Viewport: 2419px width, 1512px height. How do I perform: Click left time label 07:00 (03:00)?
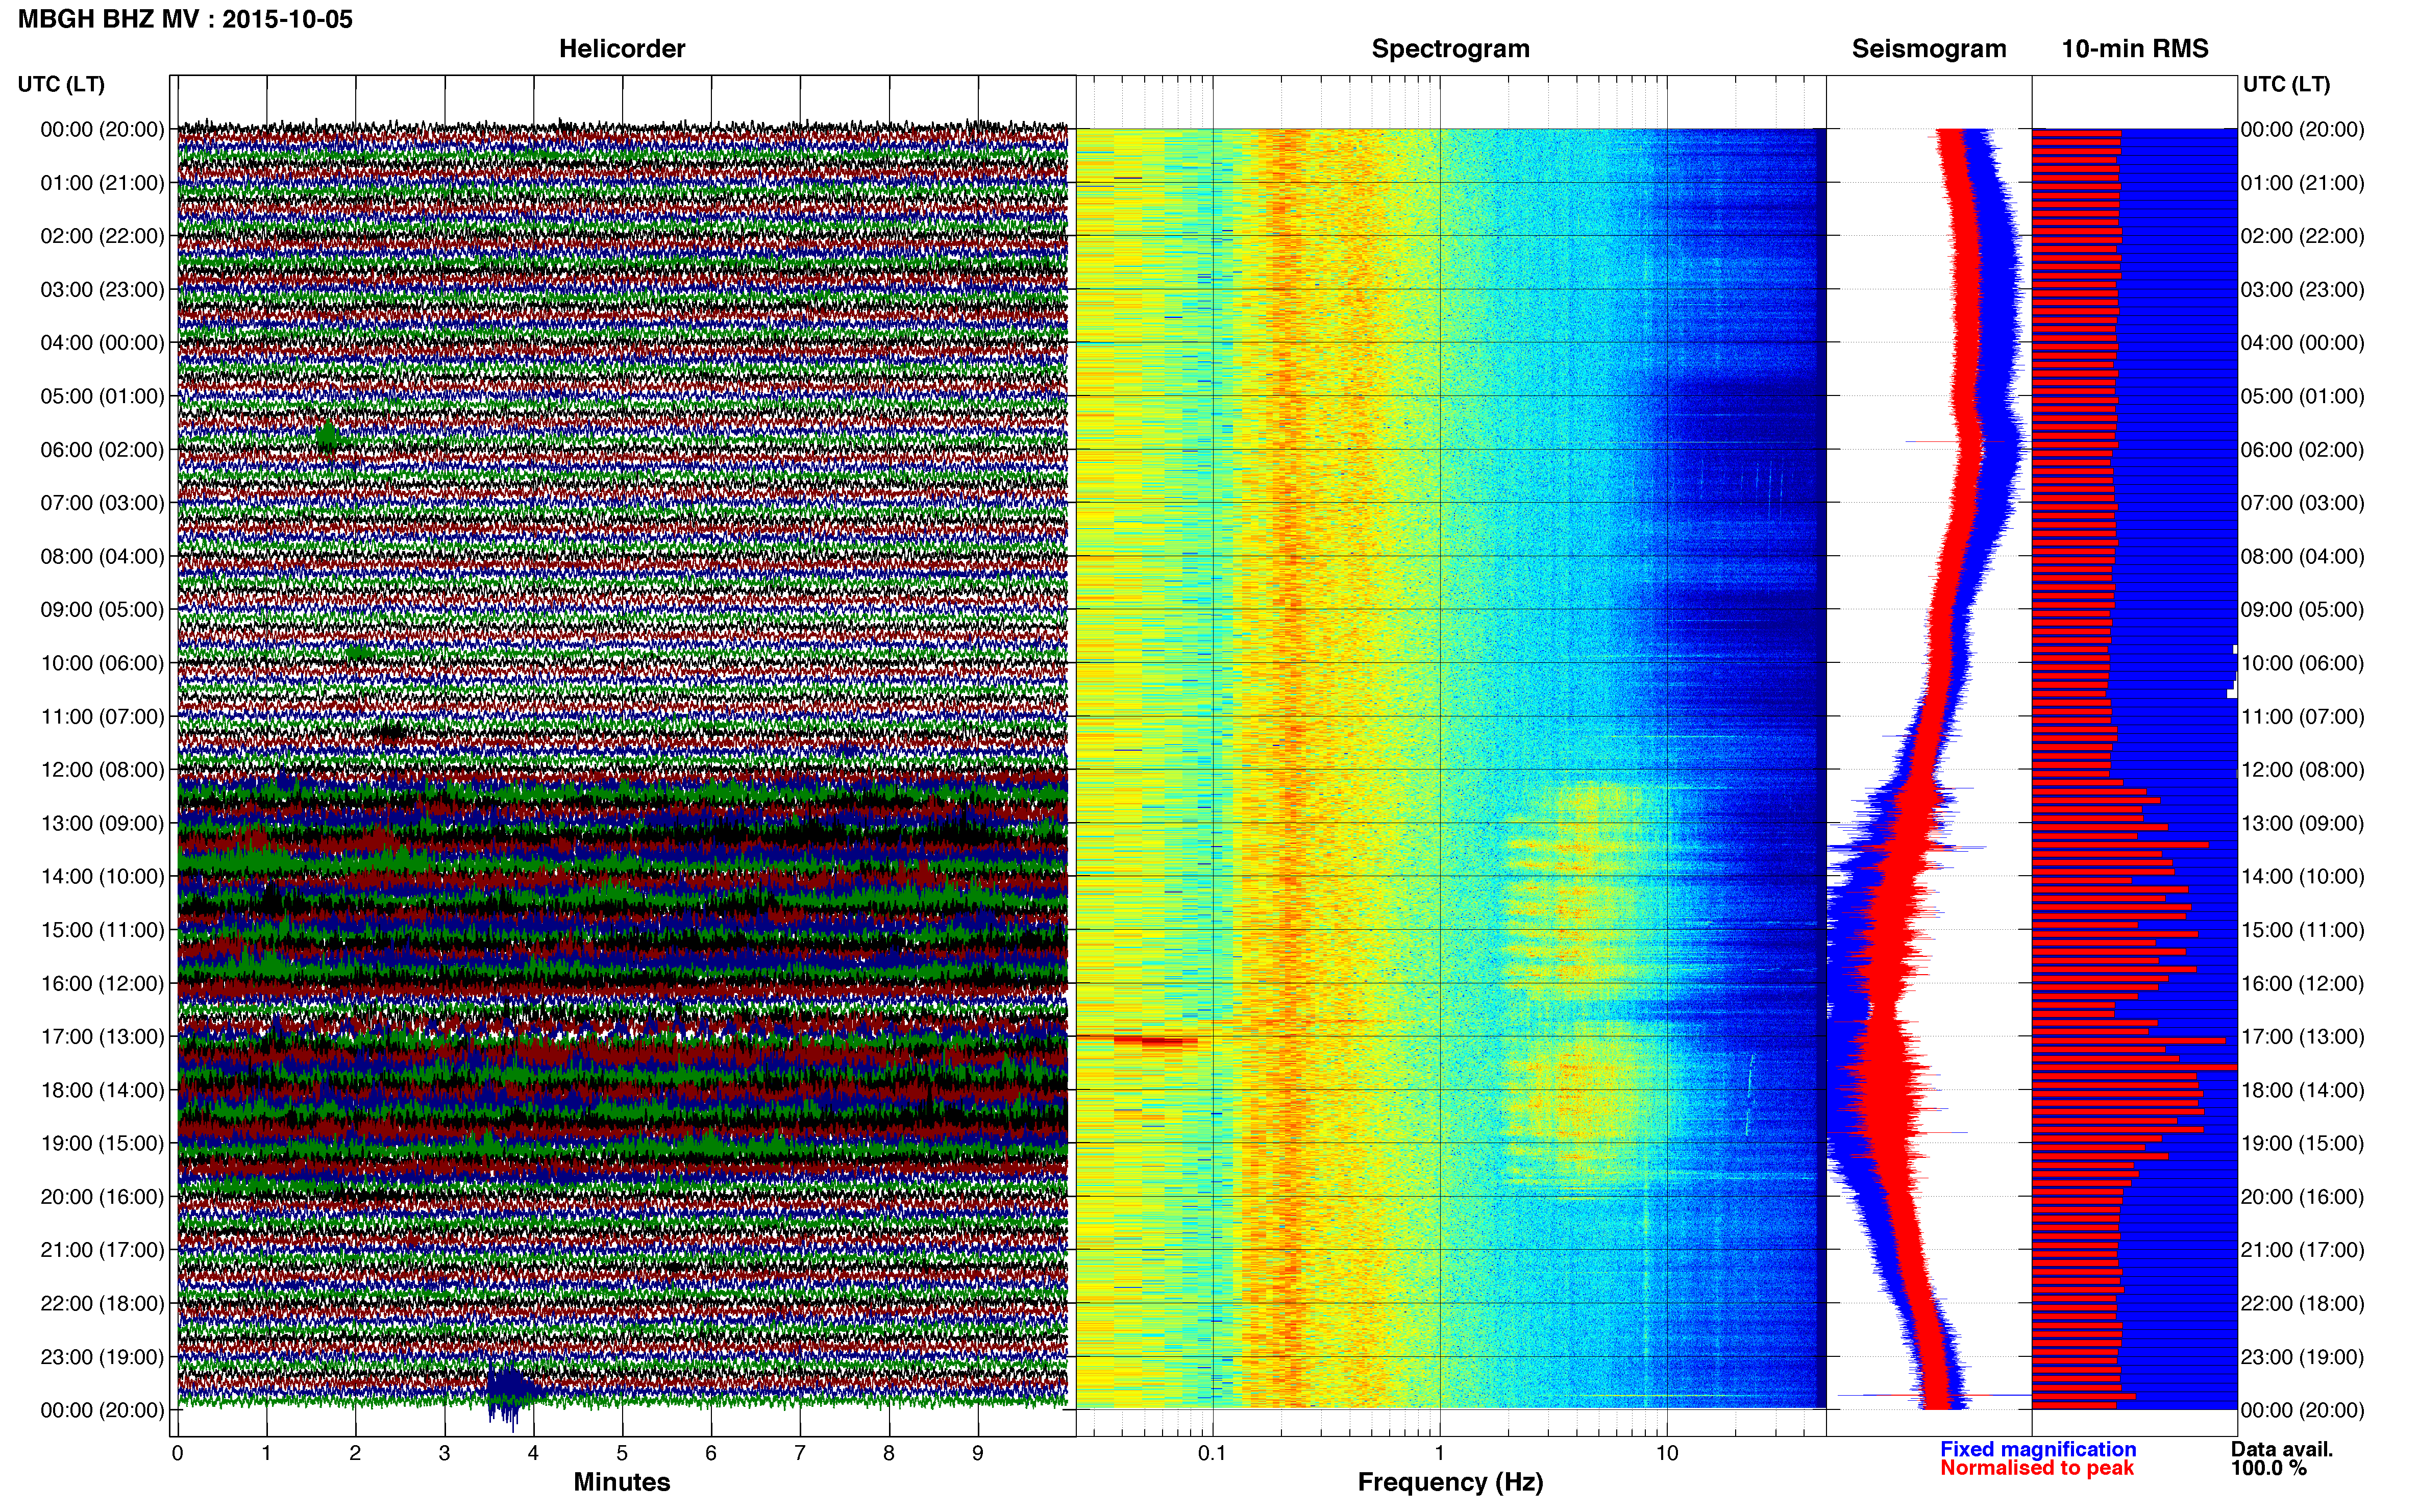pos(102,503)
